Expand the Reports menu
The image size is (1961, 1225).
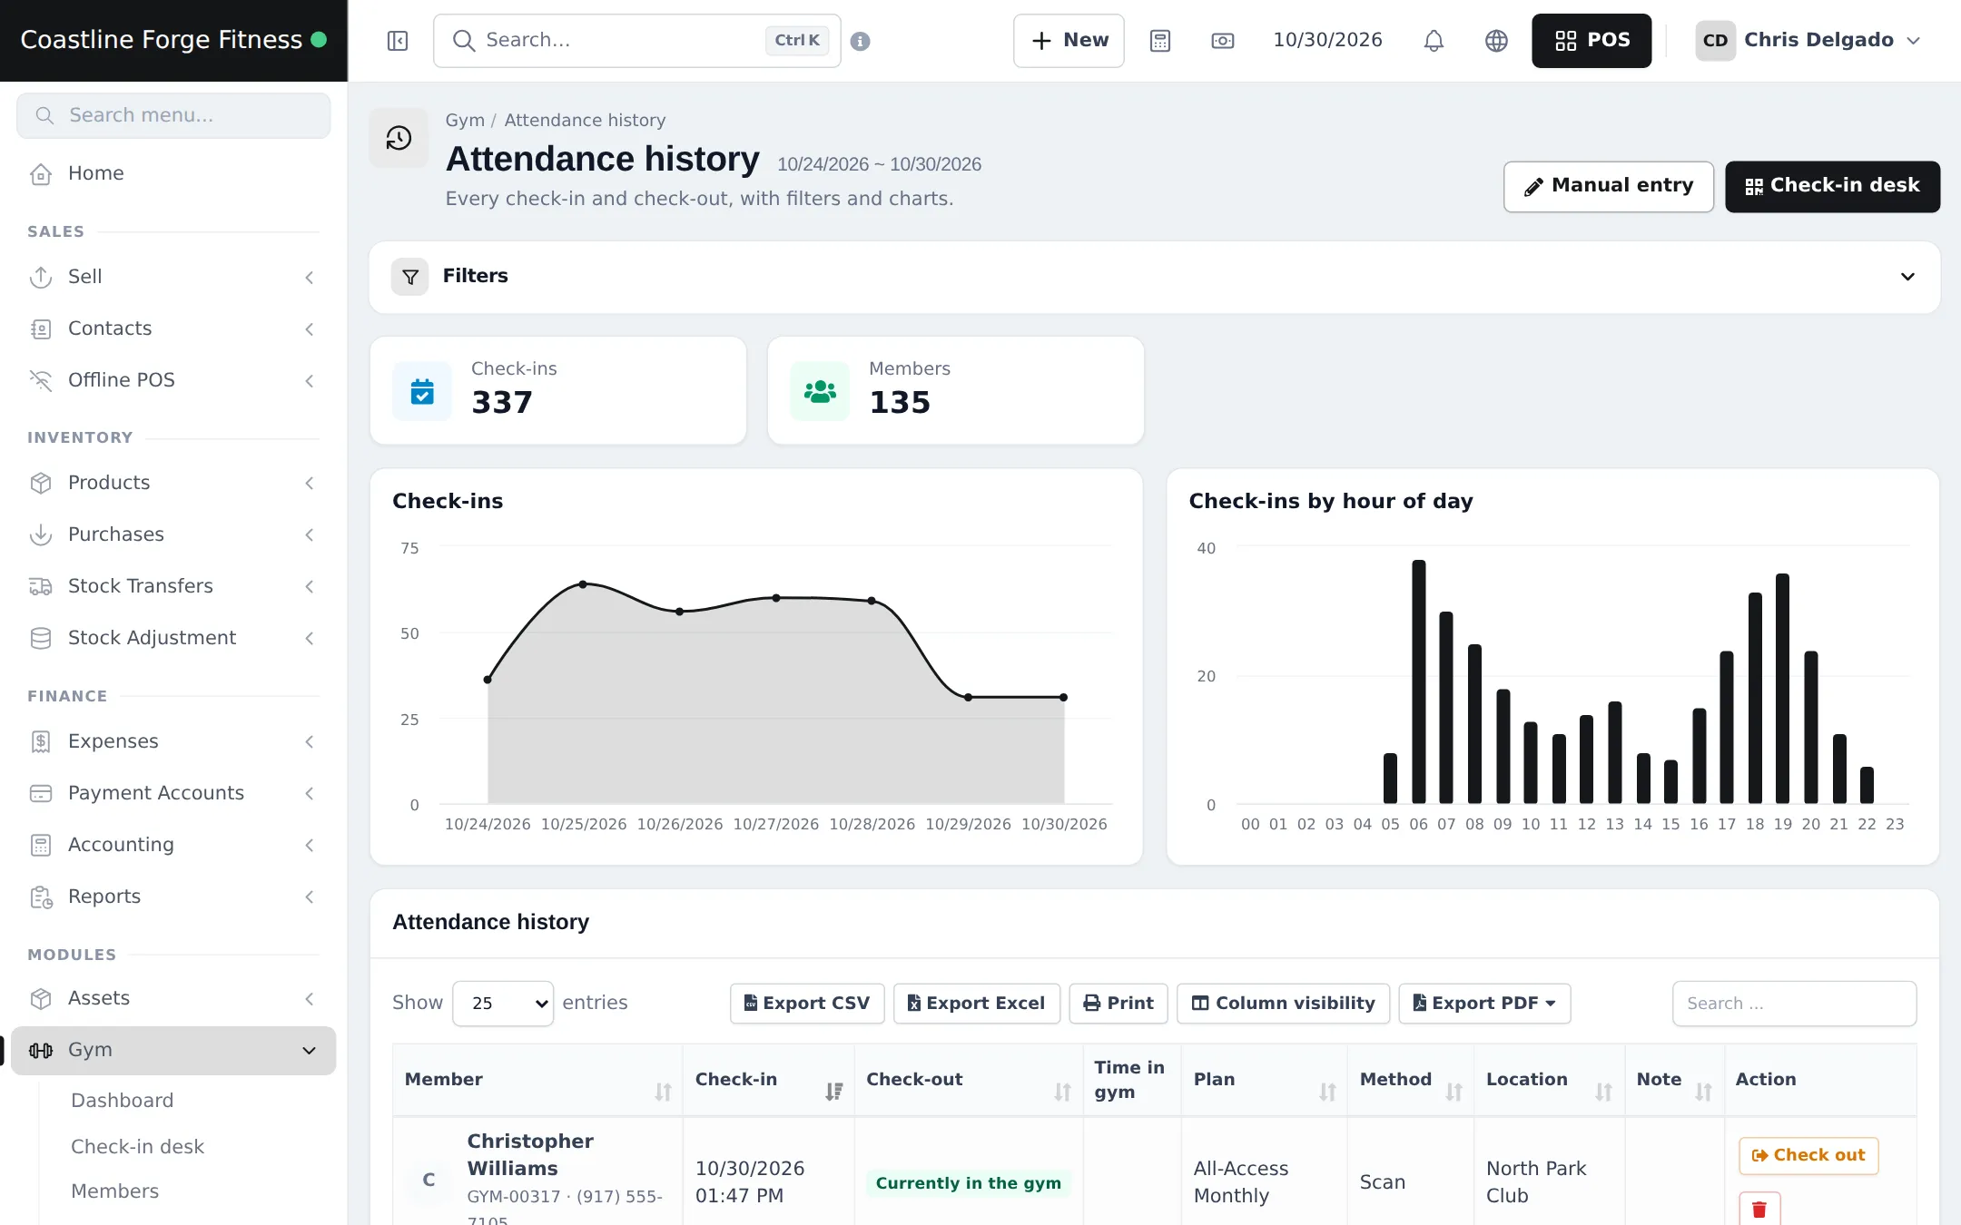click(173, 897)
